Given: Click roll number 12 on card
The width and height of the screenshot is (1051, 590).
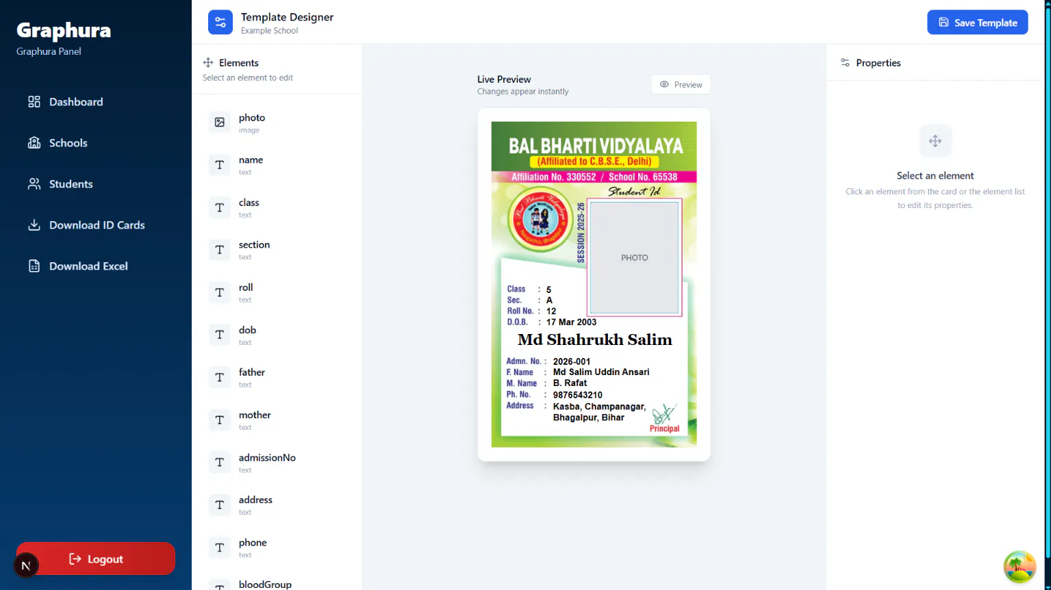Looking at the screenshot, I should click(551, 311).
